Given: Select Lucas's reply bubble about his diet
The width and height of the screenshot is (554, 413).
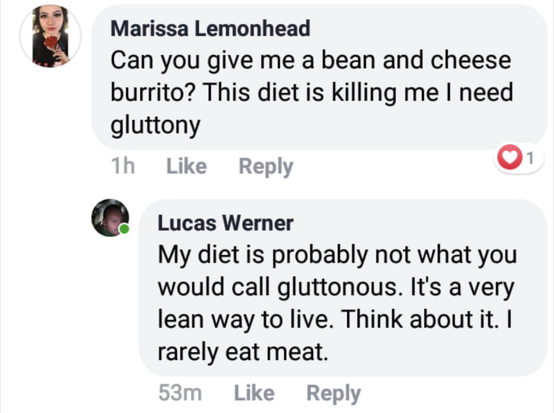Looking at the screenshot, I should (343, 287).
